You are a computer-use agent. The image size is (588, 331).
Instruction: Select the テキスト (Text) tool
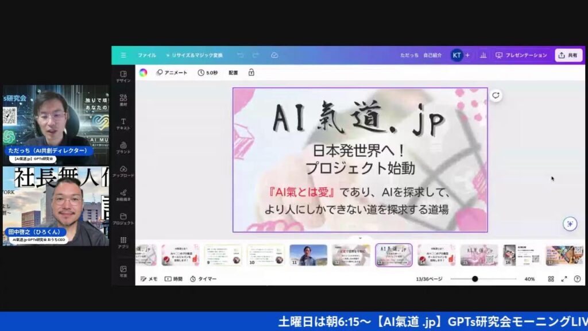click(123, 124)
